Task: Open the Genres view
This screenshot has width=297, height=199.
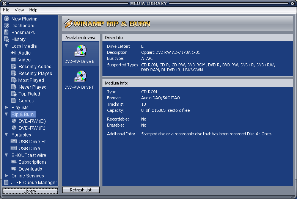Action: coord(26,100)
